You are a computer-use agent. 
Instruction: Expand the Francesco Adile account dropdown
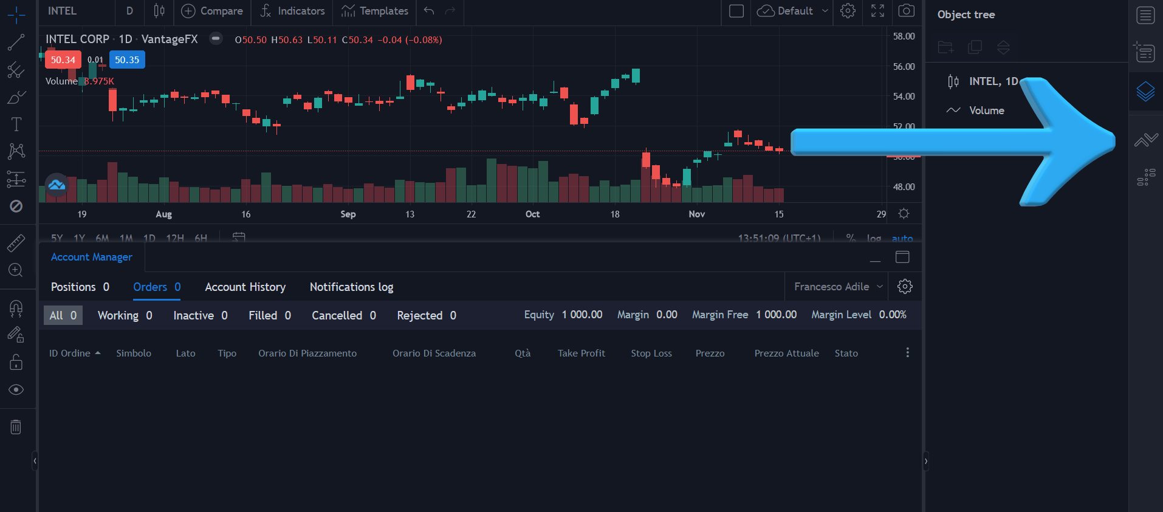pyautogui.click(x=837, y=287)
